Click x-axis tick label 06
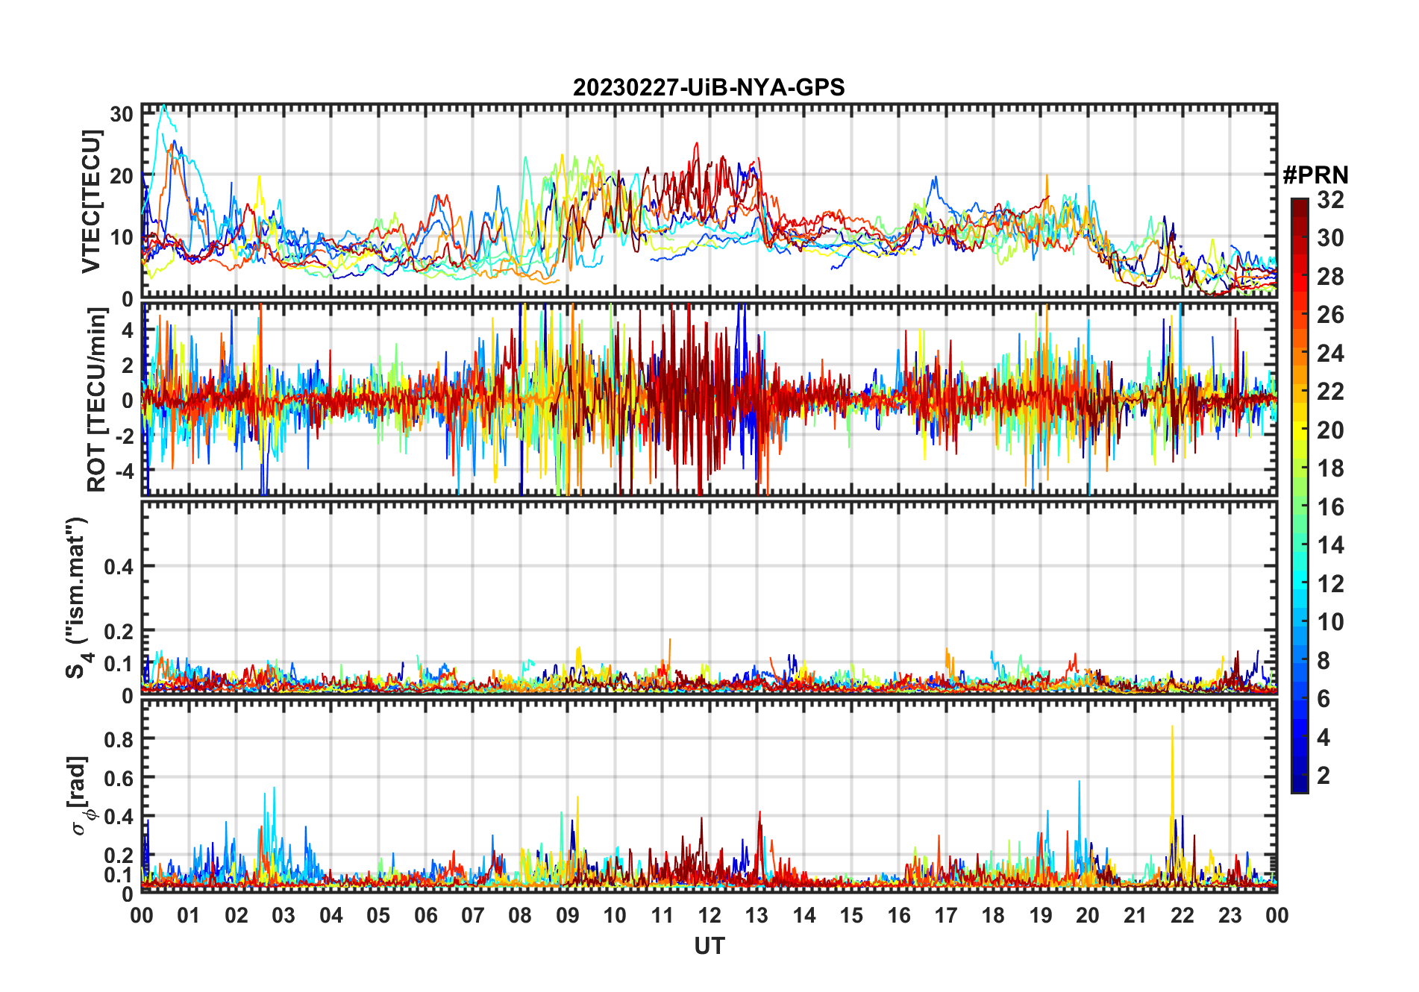This screenshot has height=992, width=1419. tap(425, 915)
